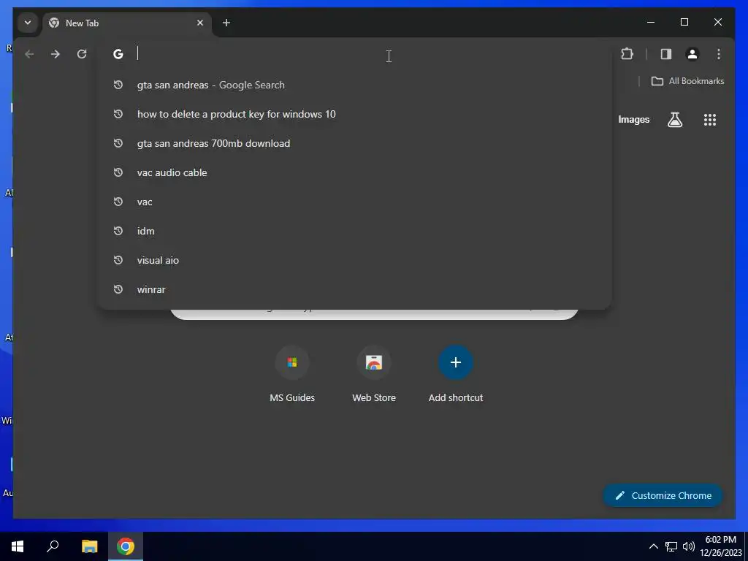Viewport: 748px width, 561px height.
Task: Open File Explorer from taskbar
Action: tap(89, 546)
